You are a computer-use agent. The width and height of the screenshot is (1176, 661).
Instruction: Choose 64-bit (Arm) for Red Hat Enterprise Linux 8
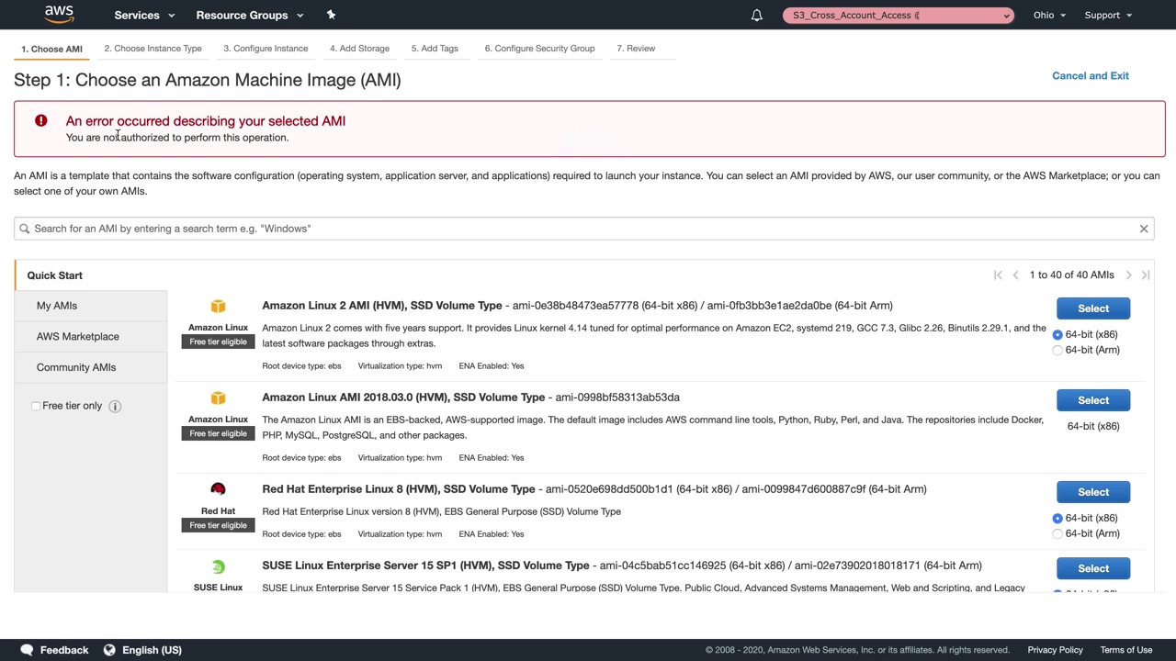click(1057, 534)
